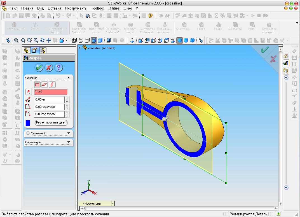Image resolution: width=300 pixels, height=217 pixels.
Task: Accept with the corner green checkmark
Action: click(x=265, y=50)
